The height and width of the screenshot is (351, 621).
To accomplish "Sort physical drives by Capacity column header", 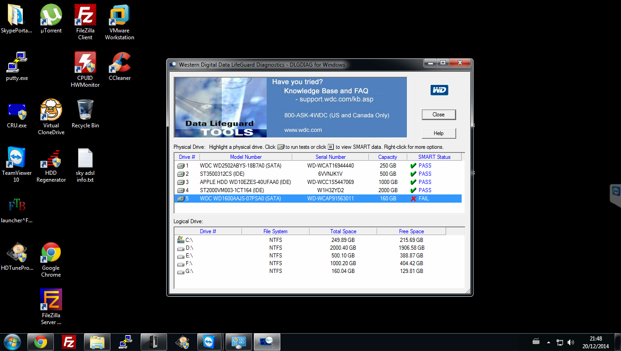I will 388,157.
